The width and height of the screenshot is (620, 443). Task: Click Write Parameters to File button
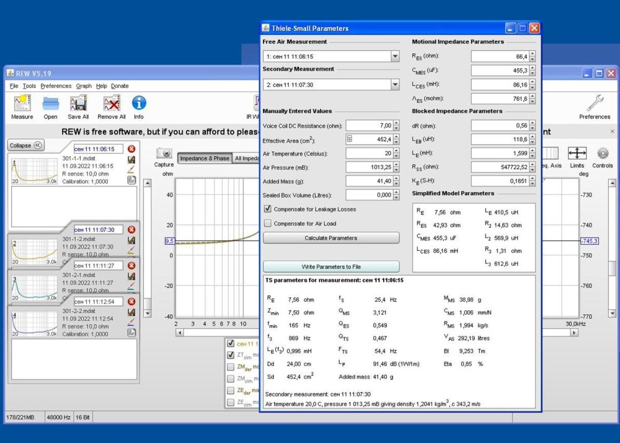coord(331,266)
